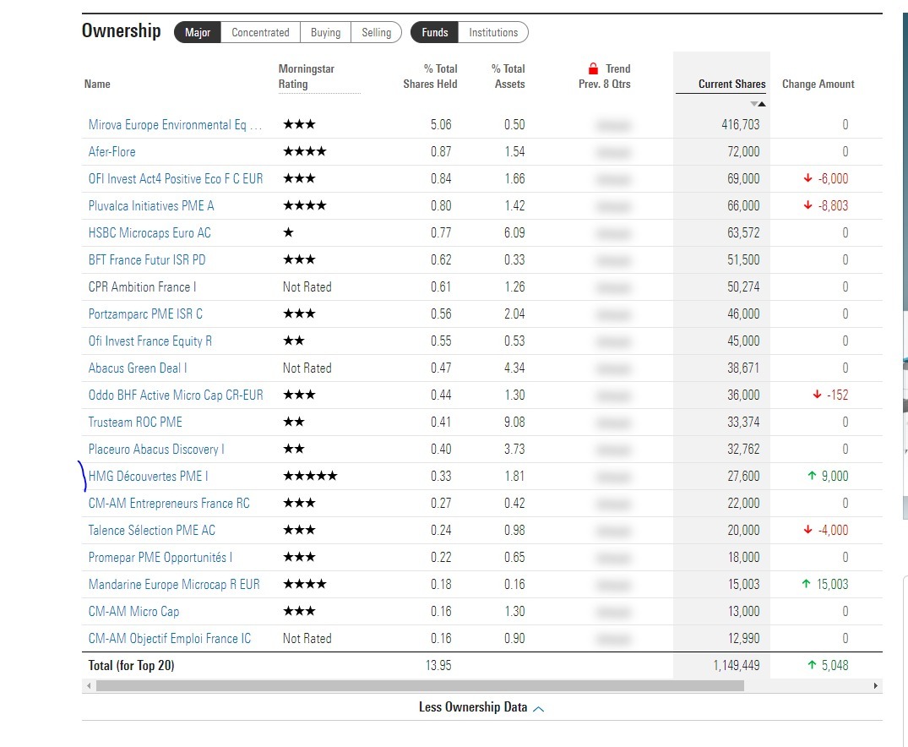The height and width of the screenshot is (747, 908).
Task: Click the % Total Assets header
Action: (508, 77)
